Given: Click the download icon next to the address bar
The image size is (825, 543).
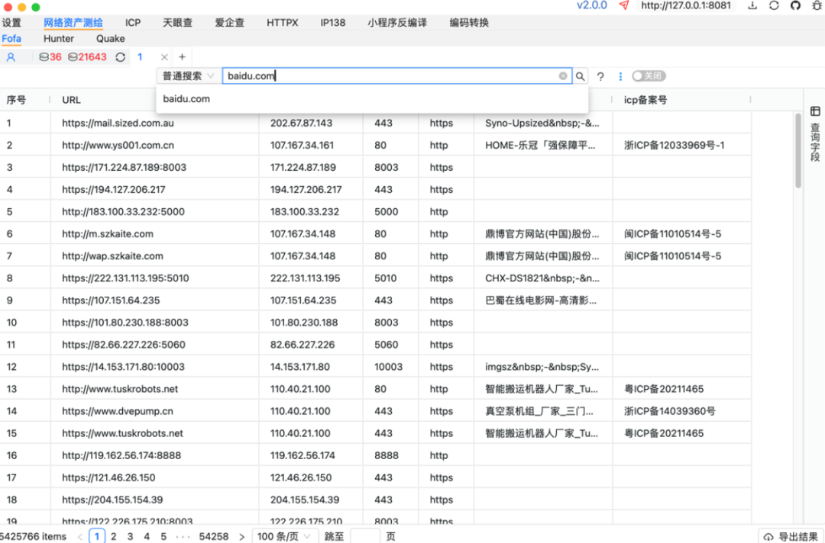Looking at the screenshot, I should [x=753, y=5].
